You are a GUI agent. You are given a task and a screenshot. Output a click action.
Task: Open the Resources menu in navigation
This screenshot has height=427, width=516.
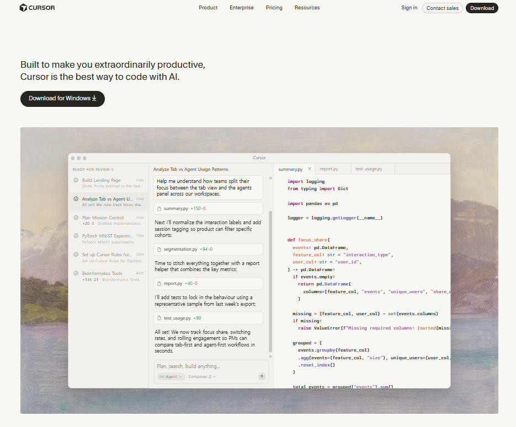tap(307, 8)
